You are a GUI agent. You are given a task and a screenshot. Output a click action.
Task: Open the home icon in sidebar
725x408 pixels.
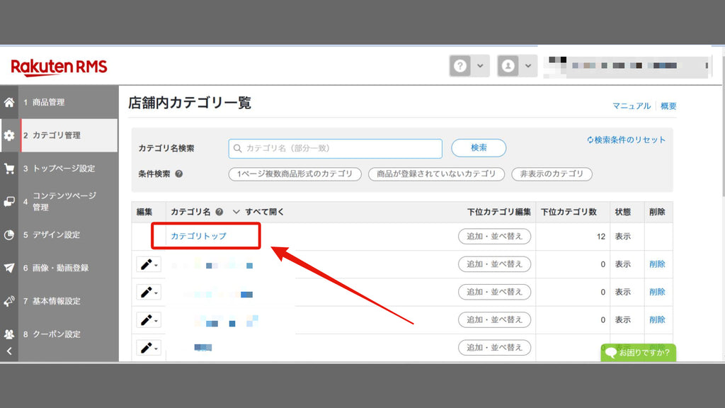pos(9,102)
